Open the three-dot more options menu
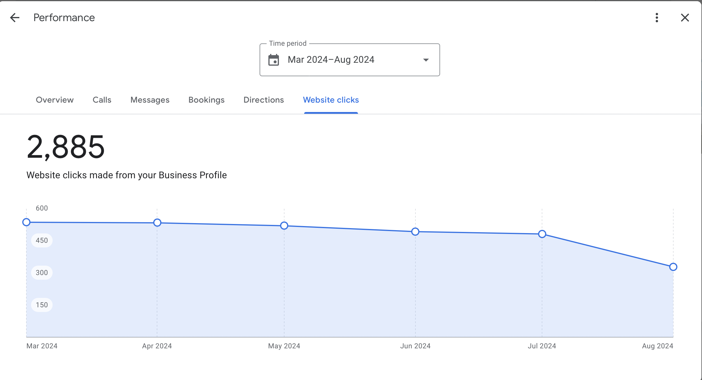 click(657, 18)
